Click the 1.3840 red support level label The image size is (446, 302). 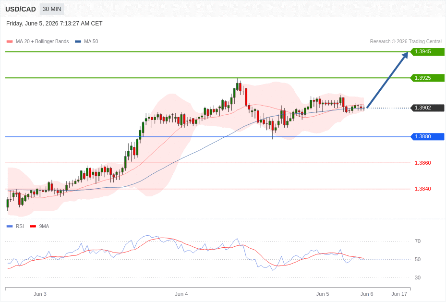[422, 189]
